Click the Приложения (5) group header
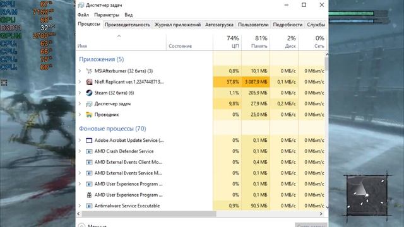The width and height of the screenshot is (404, 227). point(102,59)
